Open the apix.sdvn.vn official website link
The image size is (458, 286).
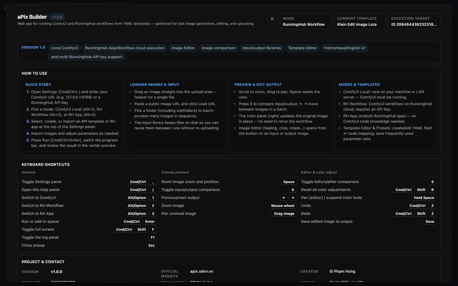point(202,271)
